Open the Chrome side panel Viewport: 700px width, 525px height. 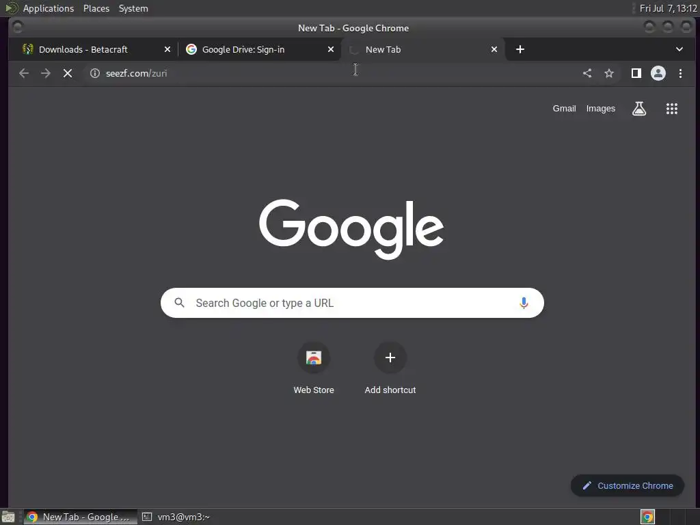click(636, 73)
